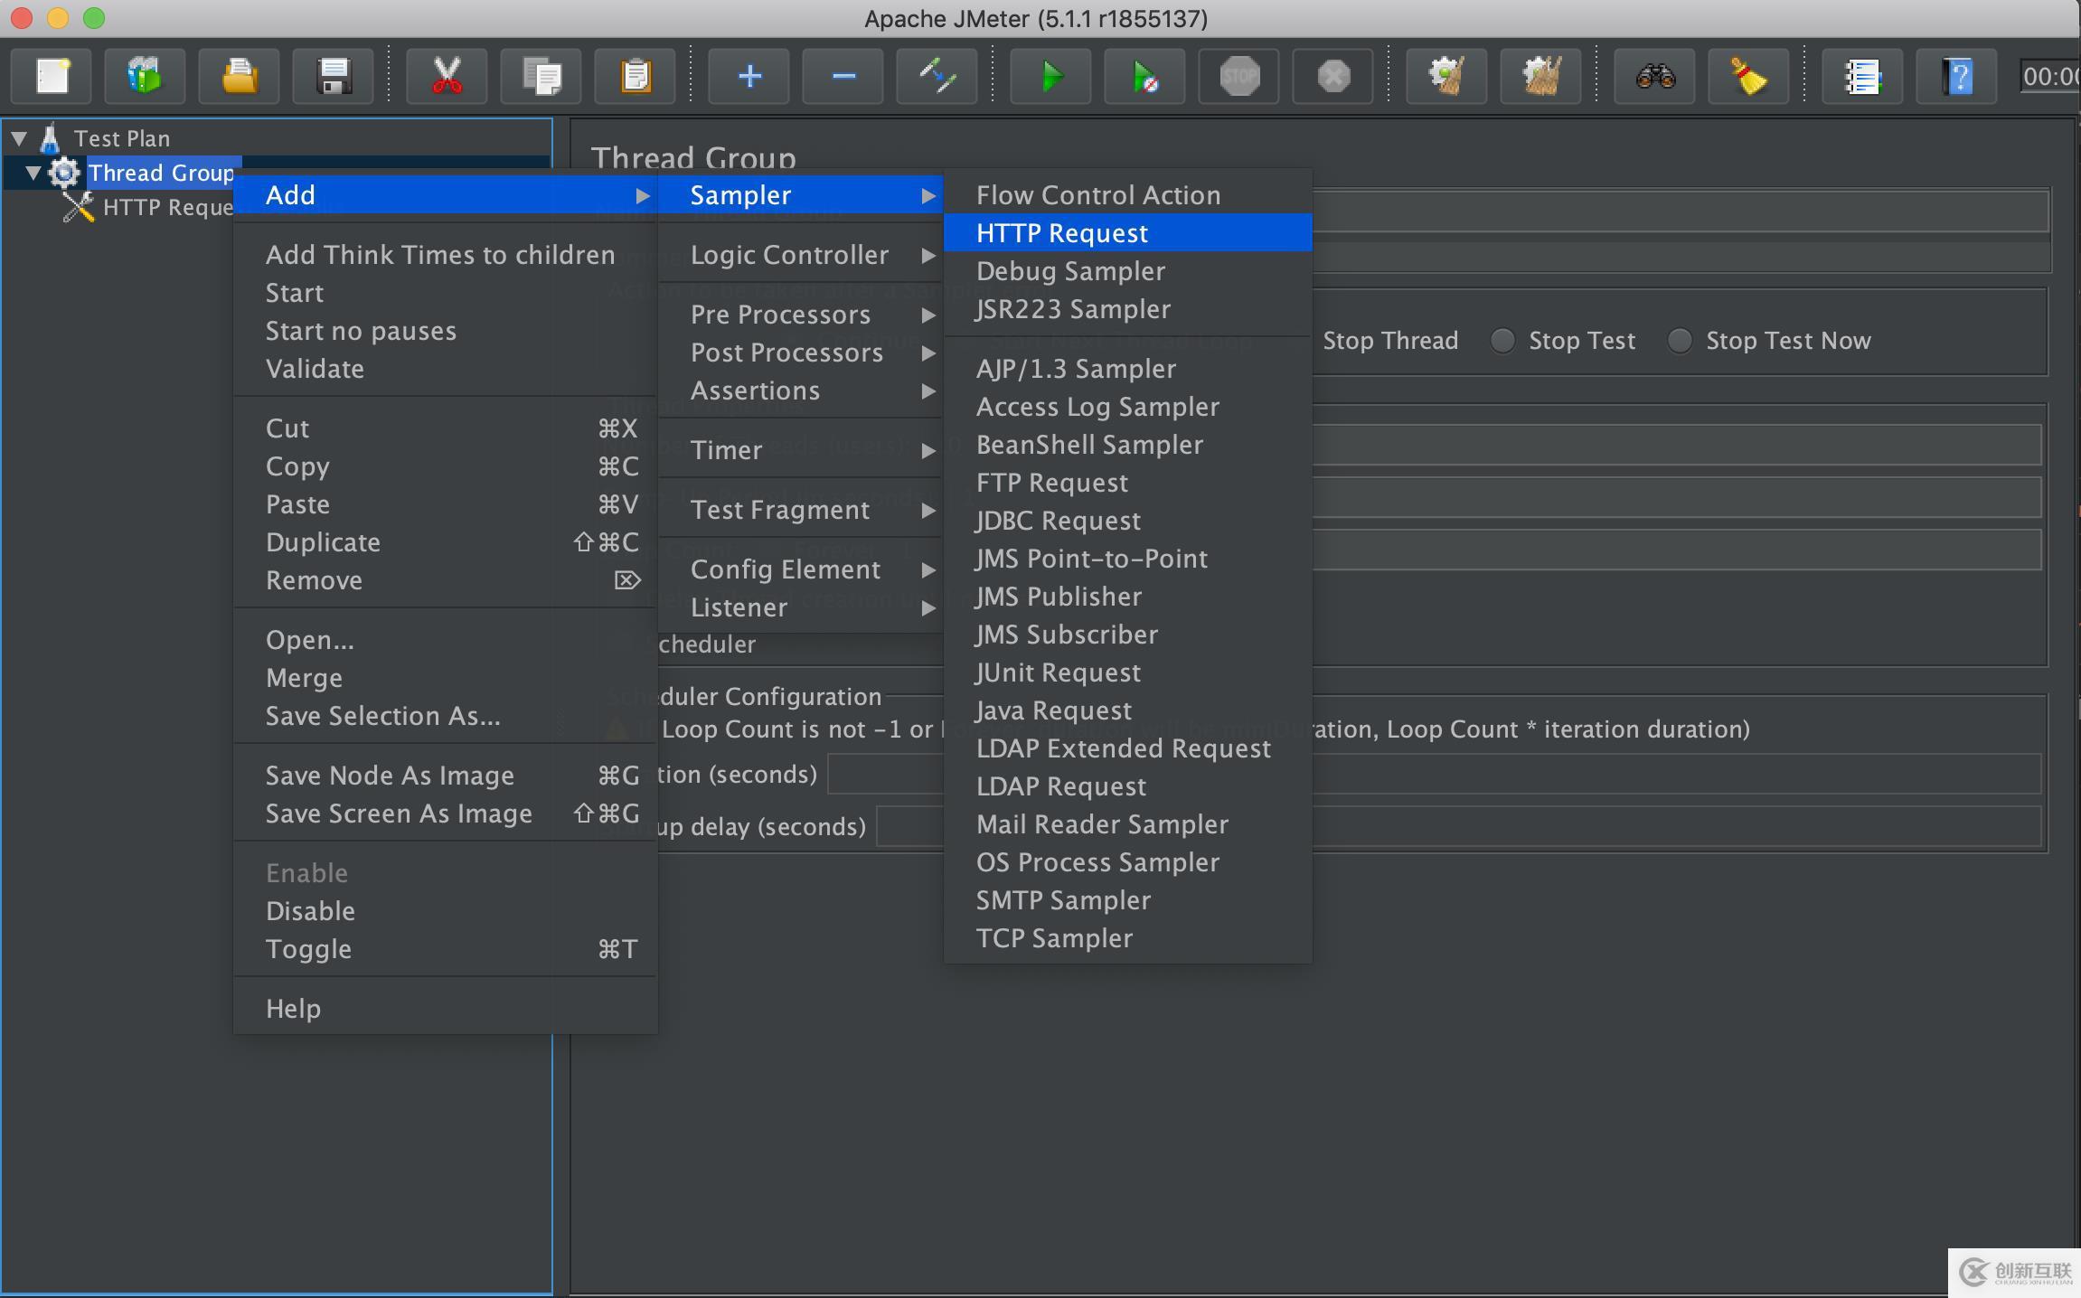Screen dimensions: 2081x1298
Task: Click the blue plus Expand All icon
Action: coord(749,77)
